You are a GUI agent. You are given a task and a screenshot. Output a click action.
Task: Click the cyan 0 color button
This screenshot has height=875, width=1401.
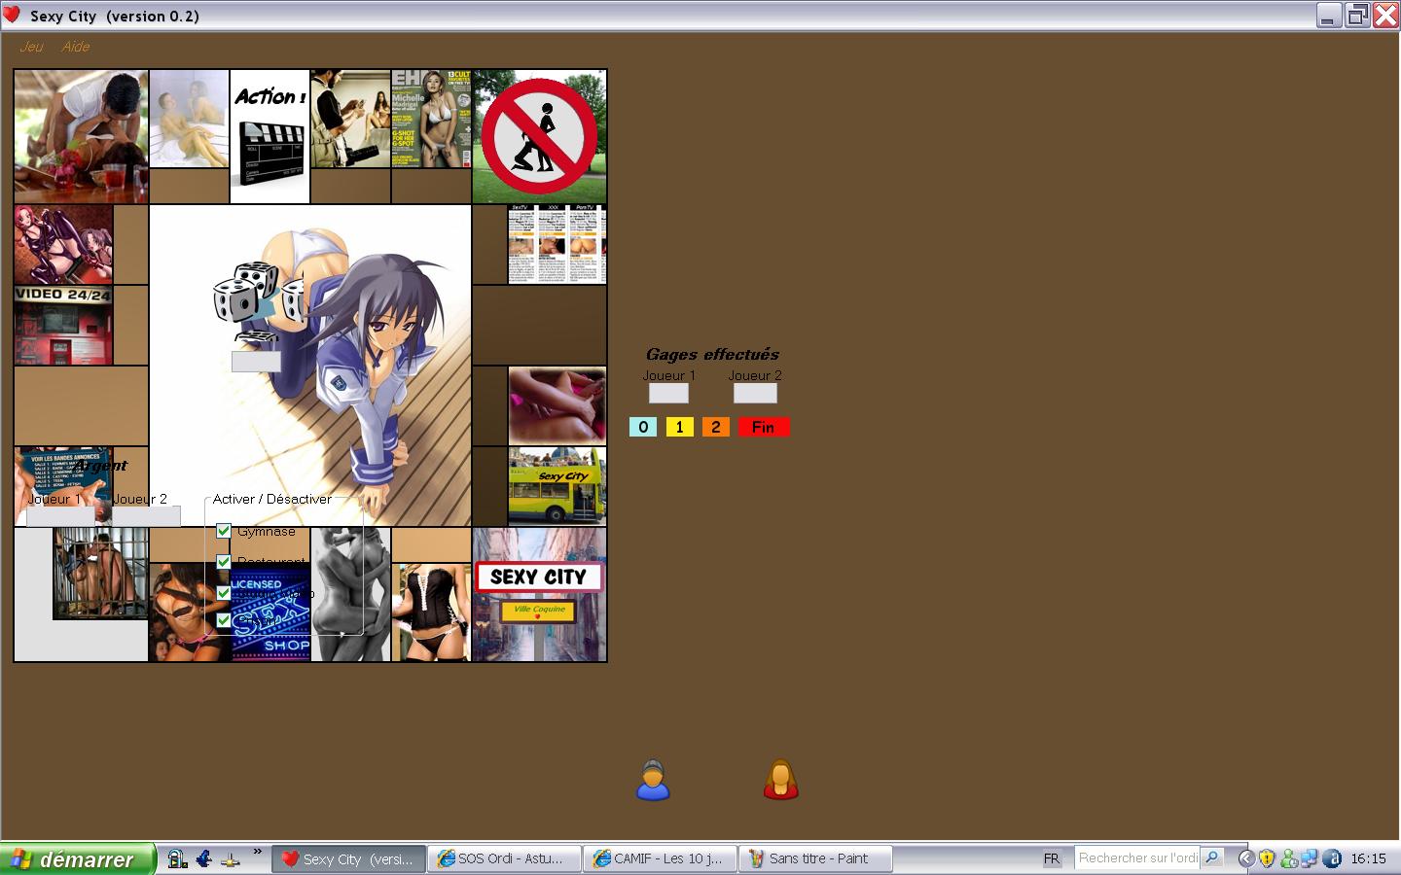point(642,427)
